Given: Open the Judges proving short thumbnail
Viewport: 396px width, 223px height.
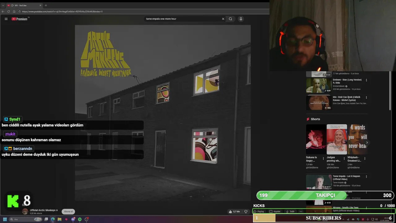Looking at the screenshot, I should point(337,139).
